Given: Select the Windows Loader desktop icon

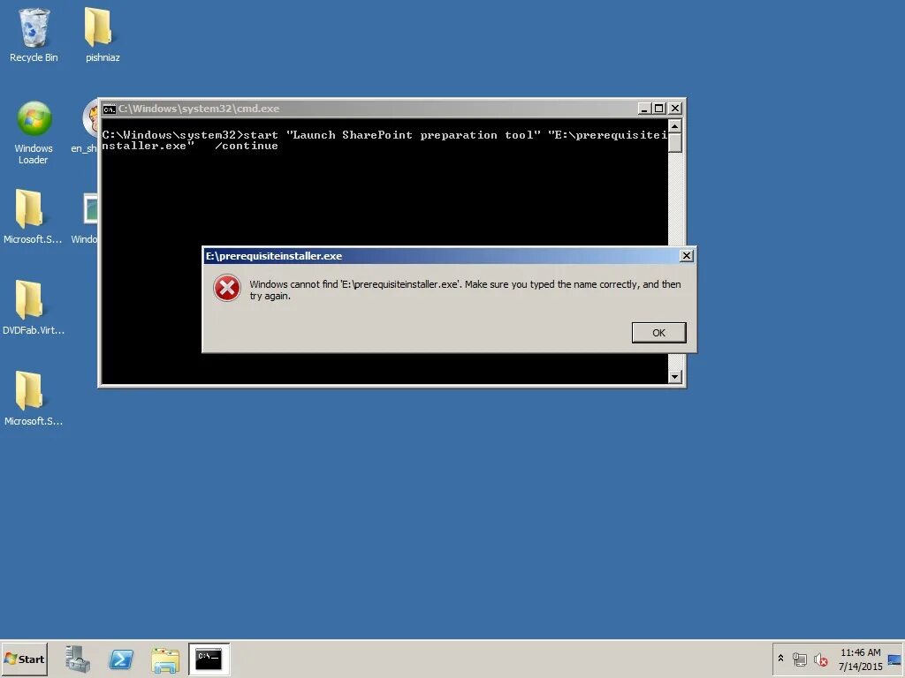Looking at the screenshot, I should point(34,133).
